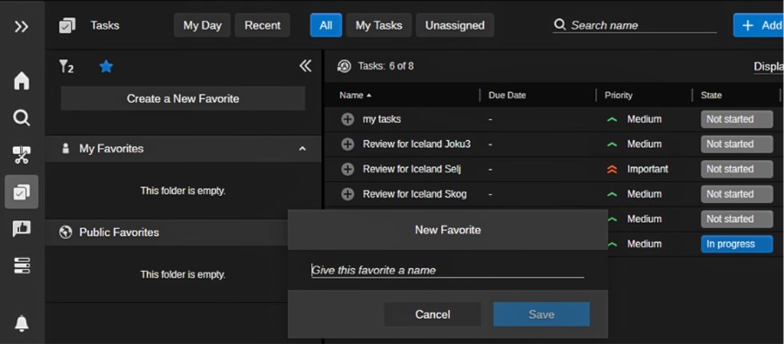
Task: Open the notifications bell icon
Action: (x=21, y=323)
